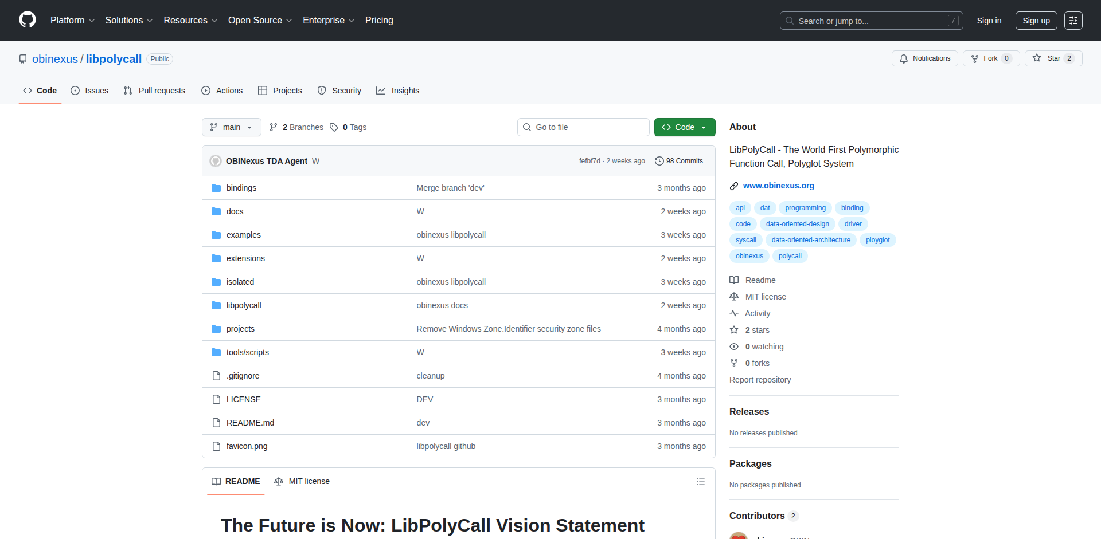This screenshot has height=539, width=1101.
Task: Click the OBINexus TDA Agent avatar
Action: pyautogui.click(x=216, y=161)
